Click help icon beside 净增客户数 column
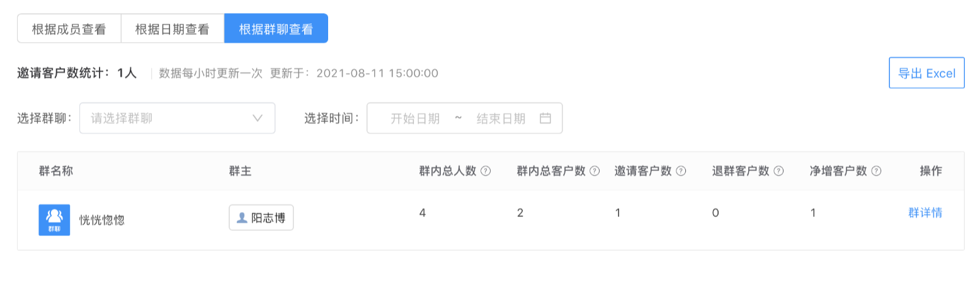Screen dimensions: 980x300 tap(876, 171)
